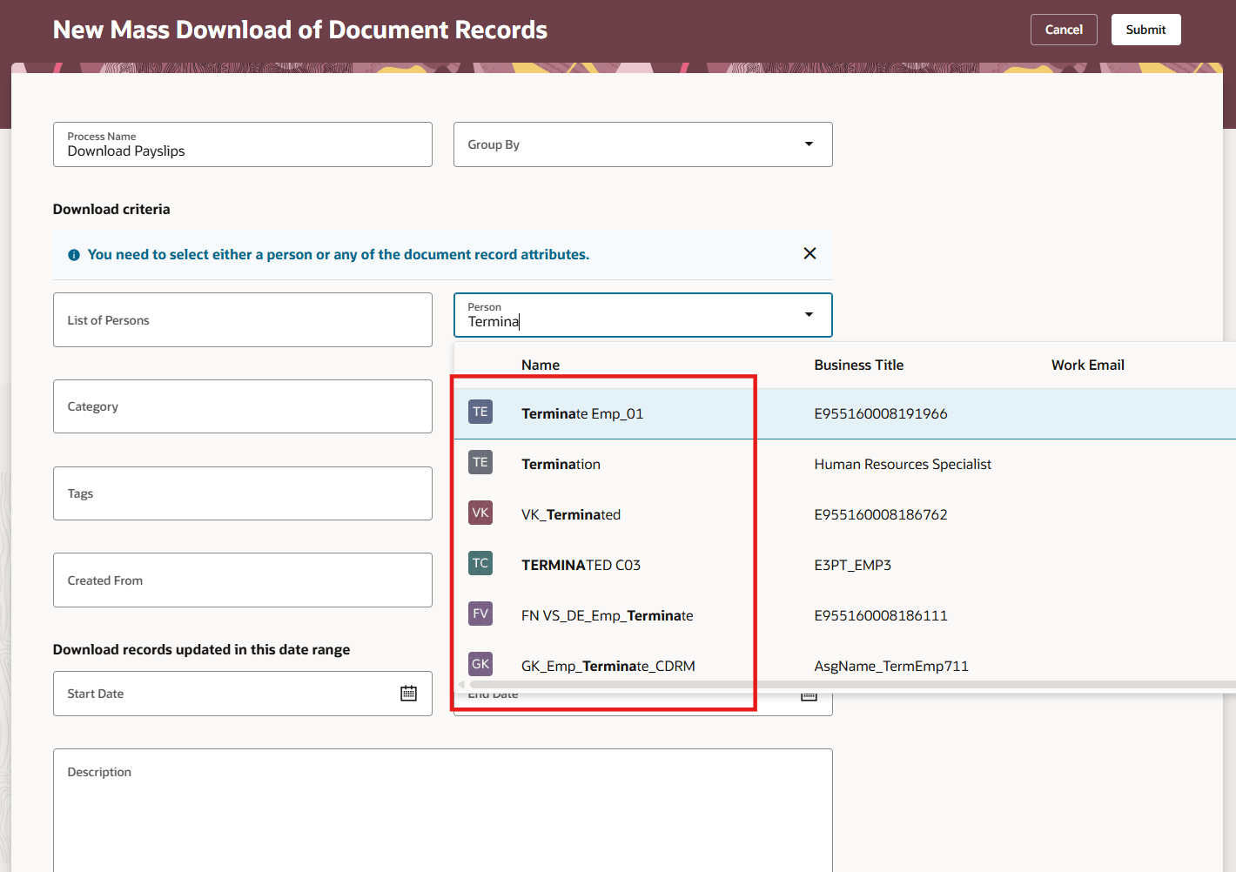This screenshot has height=872, width=1236.
Task: Click the TE avatar beside Terminate Emp_01
Action: pos(480,412)
